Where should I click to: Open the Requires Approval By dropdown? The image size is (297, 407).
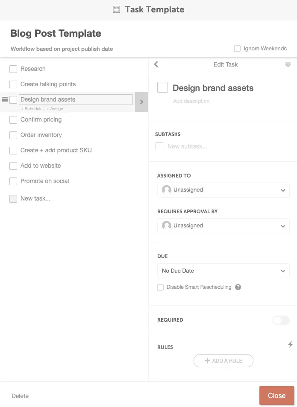click(223, 226)
